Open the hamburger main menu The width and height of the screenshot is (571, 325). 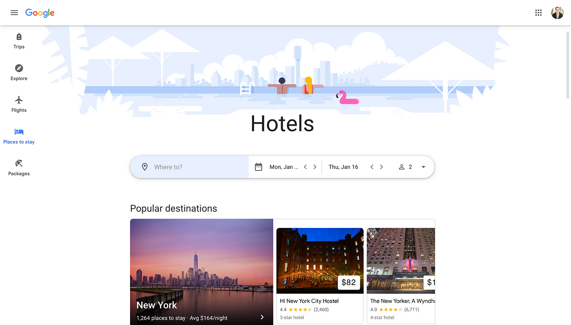click(x=14, y=13)
